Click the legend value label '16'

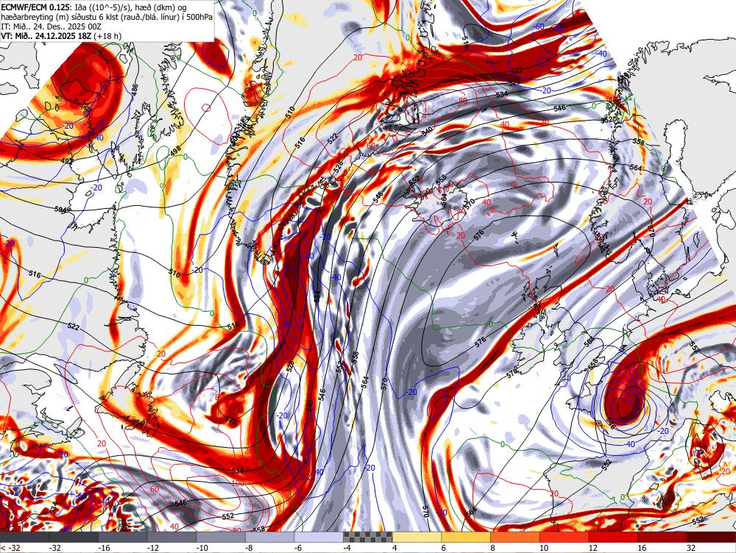pos(642,548)
